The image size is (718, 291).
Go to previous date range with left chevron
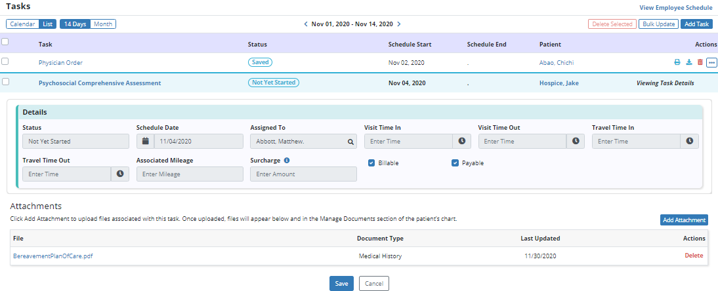point(305,24)
